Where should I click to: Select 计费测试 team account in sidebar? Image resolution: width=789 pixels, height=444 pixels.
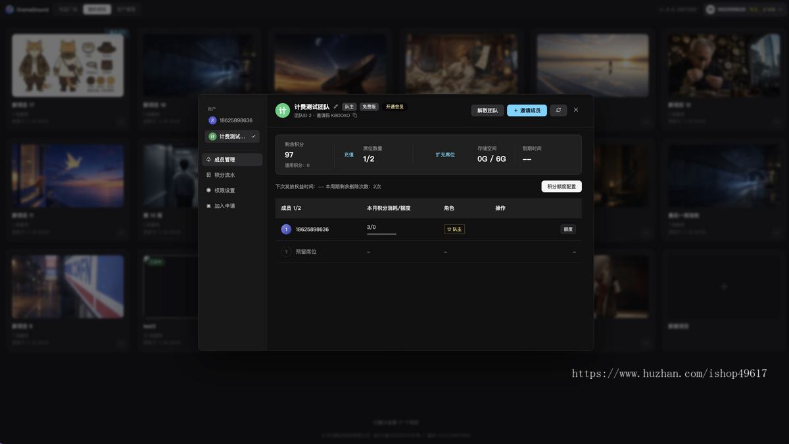[x=232, y=136]
